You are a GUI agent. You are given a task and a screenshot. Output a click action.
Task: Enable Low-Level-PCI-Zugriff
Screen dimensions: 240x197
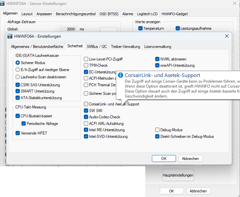(x=86, y=59)
